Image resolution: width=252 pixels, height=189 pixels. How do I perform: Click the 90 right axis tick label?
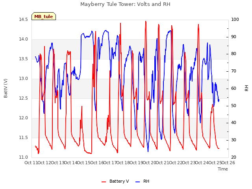[233, 37]
